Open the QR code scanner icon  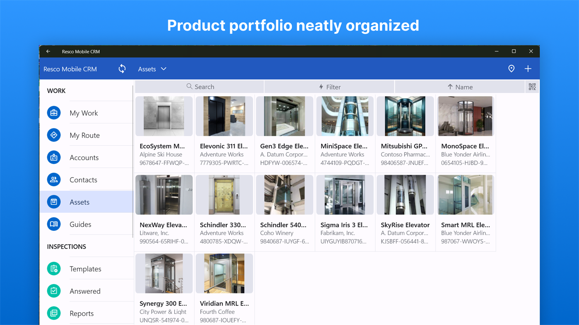532,87
